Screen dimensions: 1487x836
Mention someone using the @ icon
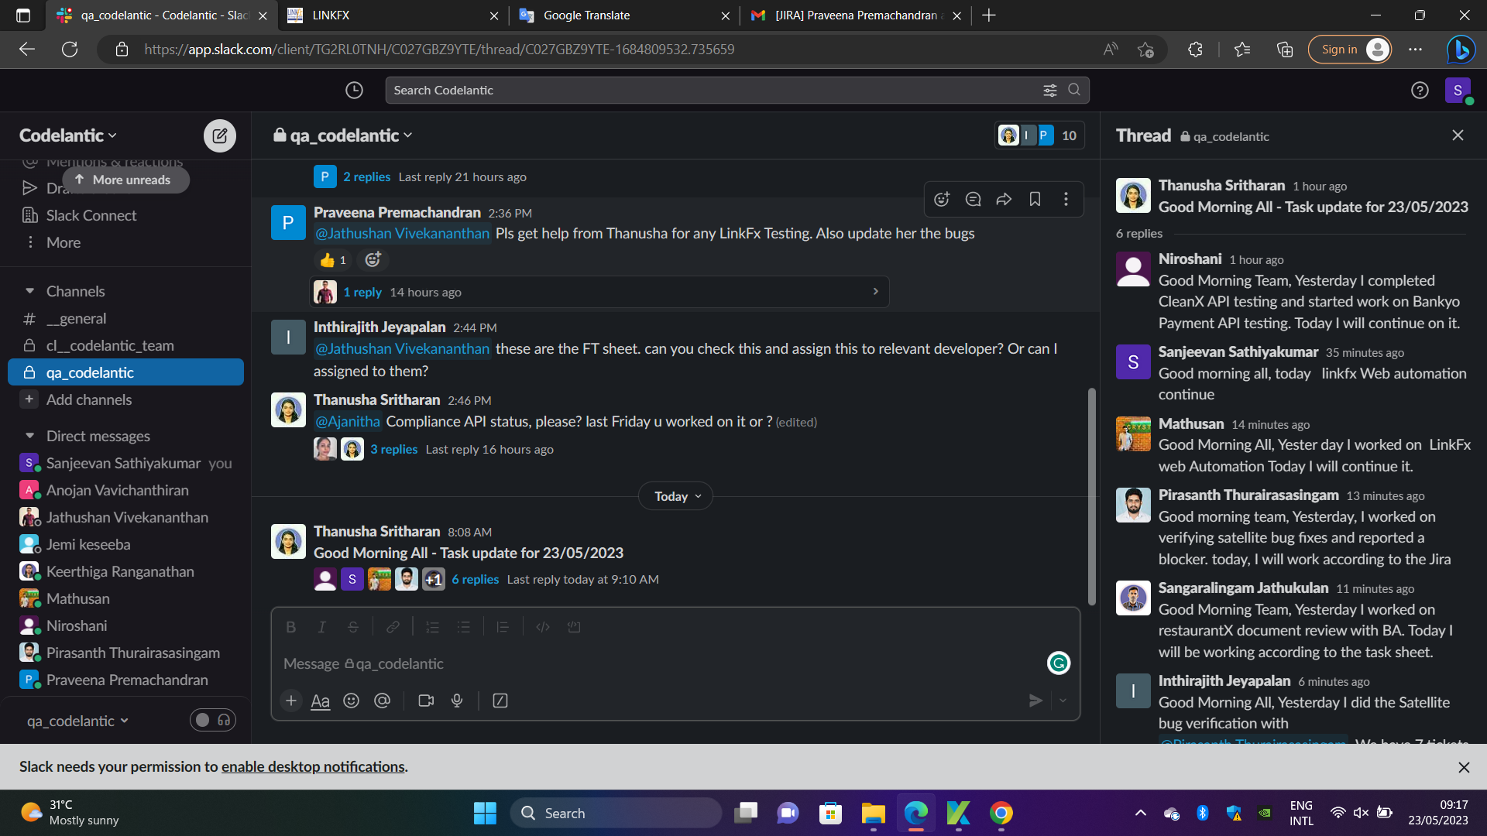(x=382, y=701)
